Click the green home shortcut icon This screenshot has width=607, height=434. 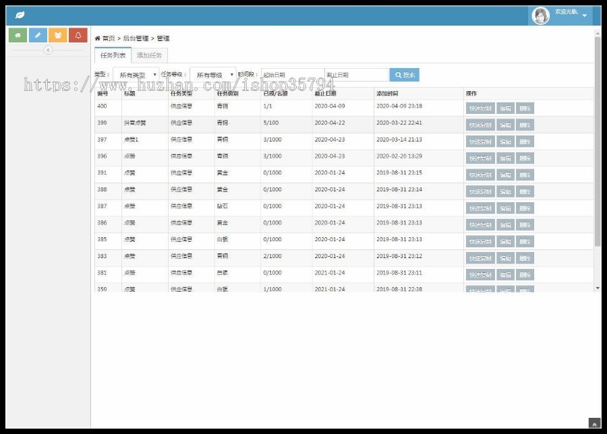18,35
